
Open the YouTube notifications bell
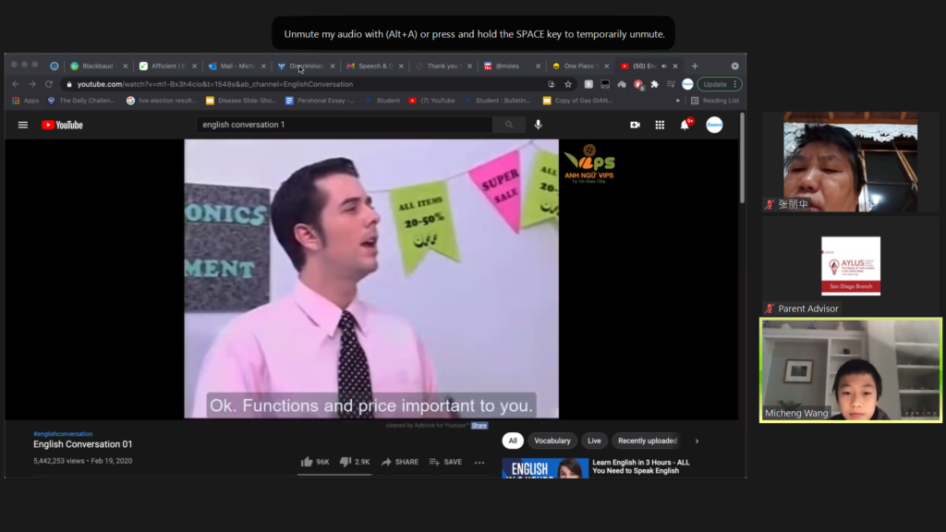pos(685,125)
